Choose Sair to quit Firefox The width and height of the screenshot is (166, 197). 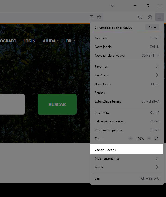[127, 178]
